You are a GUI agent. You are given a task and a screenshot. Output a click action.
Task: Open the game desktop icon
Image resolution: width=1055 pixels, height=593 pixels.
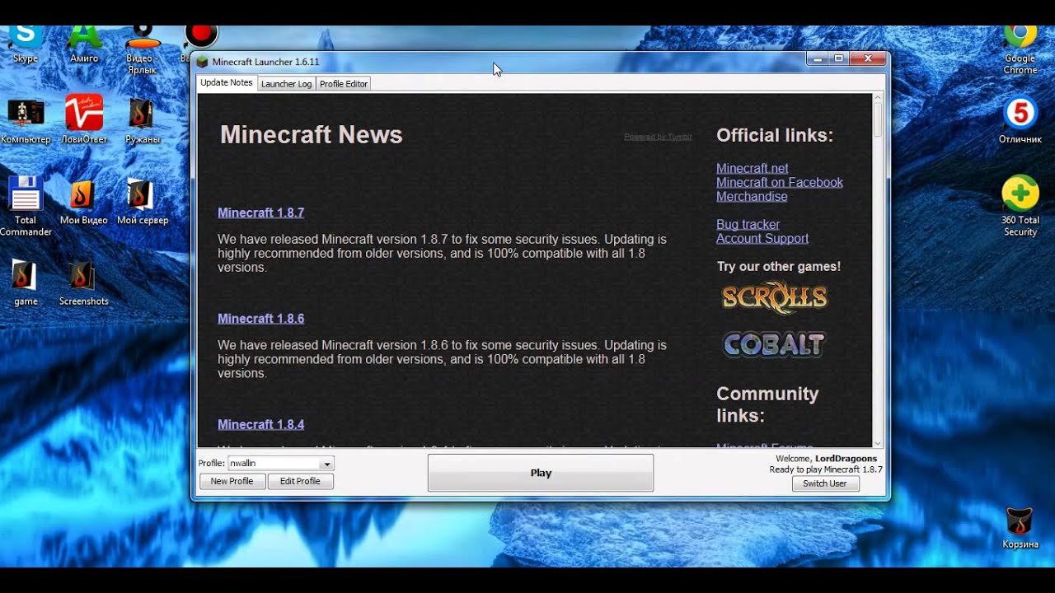pos(26,282)
